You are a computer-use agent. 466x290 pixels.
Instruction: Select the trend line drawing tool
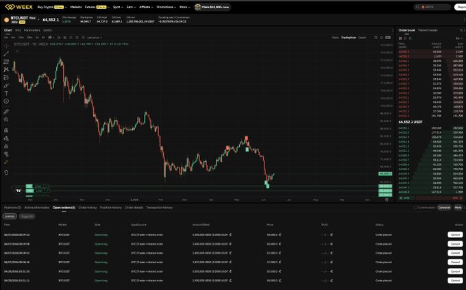(6, 54)
